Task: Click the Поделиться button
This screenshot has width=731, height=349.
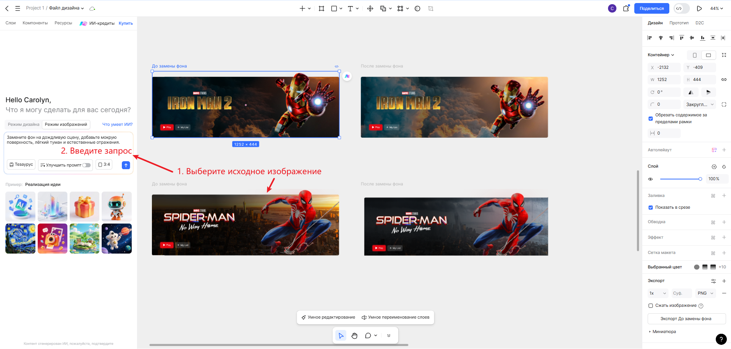Action: pos(651,8)
